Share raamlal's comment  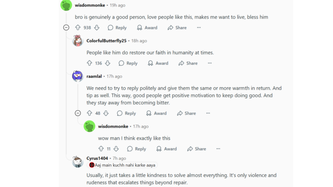pyautogui.click(x=186, y=113)
